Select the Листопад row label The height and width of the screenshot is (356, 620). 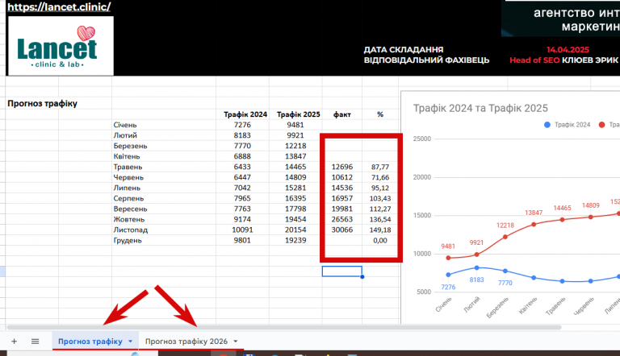pos(131,230)
